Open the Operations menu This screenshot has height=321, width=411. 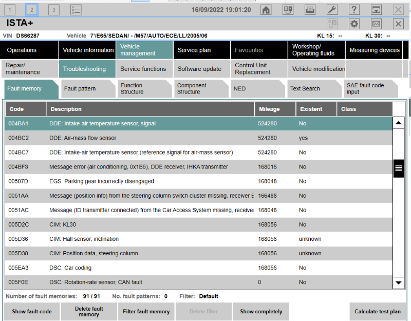coord(29,50)
